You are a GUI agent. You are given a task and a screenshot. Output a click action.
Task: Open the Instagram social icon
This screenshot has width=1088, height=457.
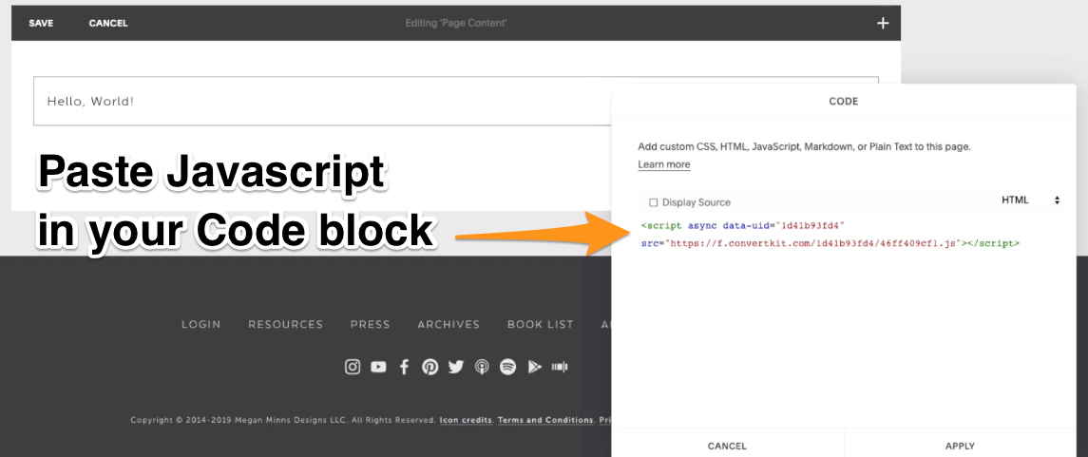coord(353,367)
